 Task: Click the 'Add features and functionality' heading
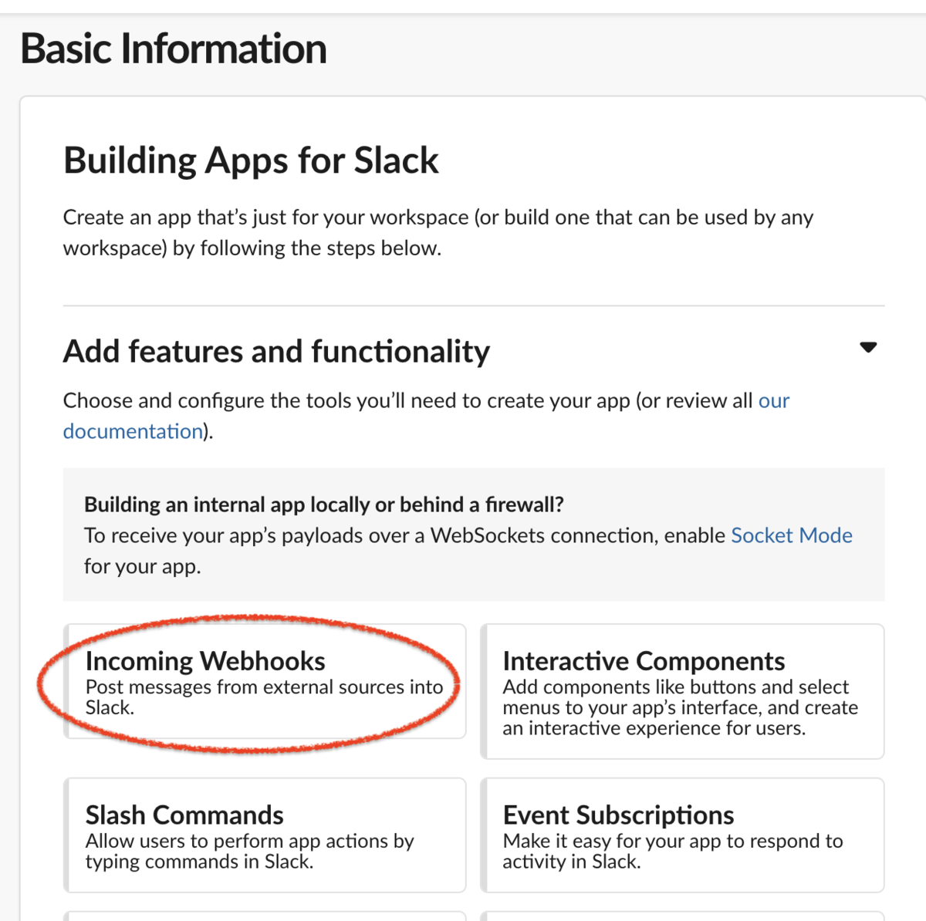(276, 352)
